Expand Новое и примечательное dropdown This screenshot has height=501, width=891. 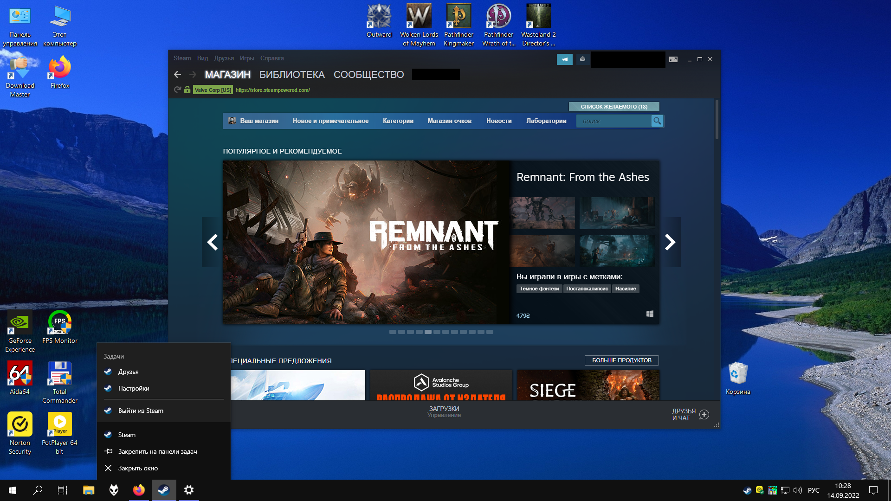[330, 121]
